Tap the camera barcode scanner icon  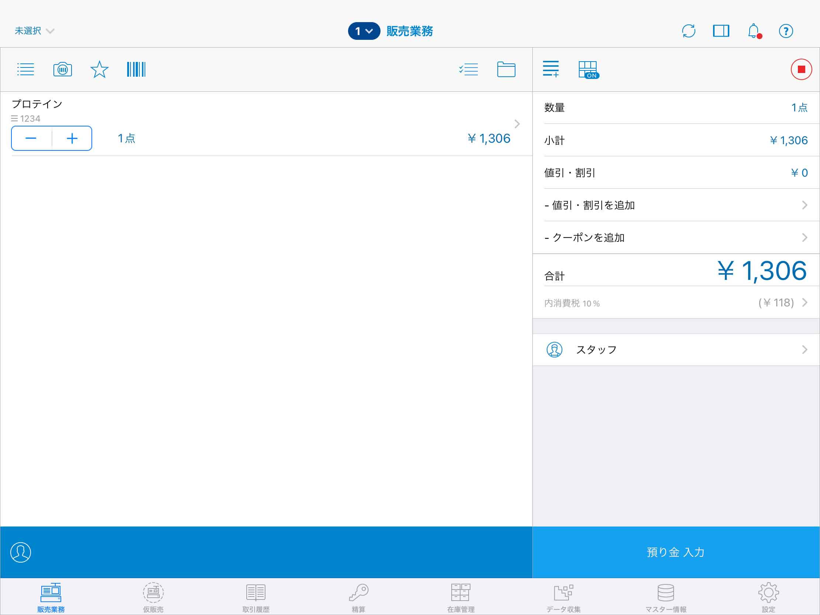[x=62, y=69]
